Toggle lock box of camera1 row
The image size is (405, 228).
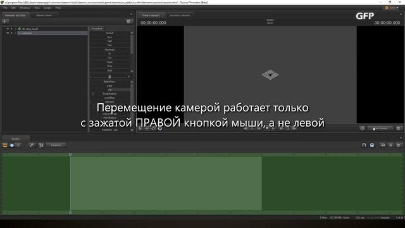click(x=15, y=33)
